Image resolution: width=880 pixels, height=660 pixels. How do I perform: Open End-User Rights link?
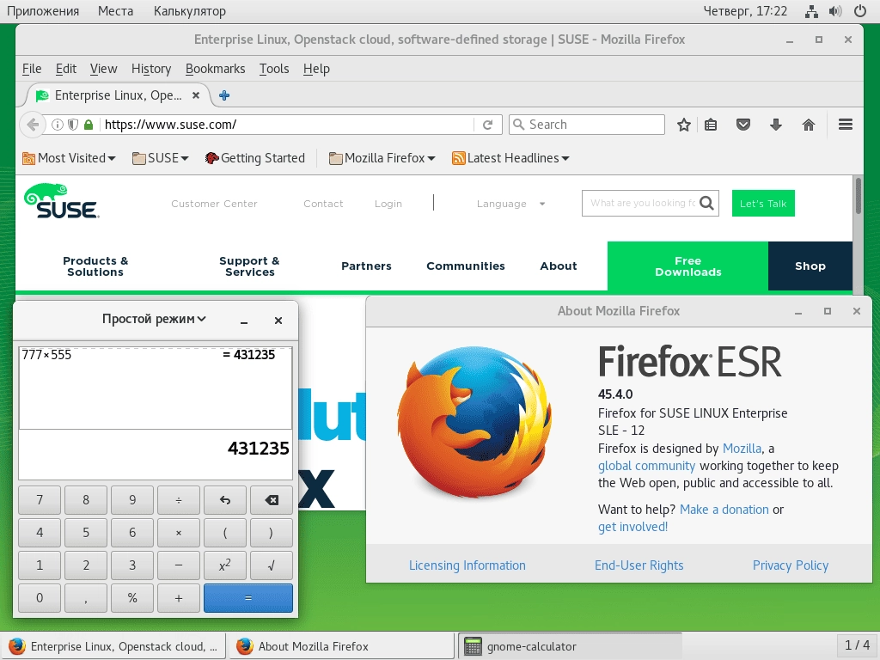639,565
